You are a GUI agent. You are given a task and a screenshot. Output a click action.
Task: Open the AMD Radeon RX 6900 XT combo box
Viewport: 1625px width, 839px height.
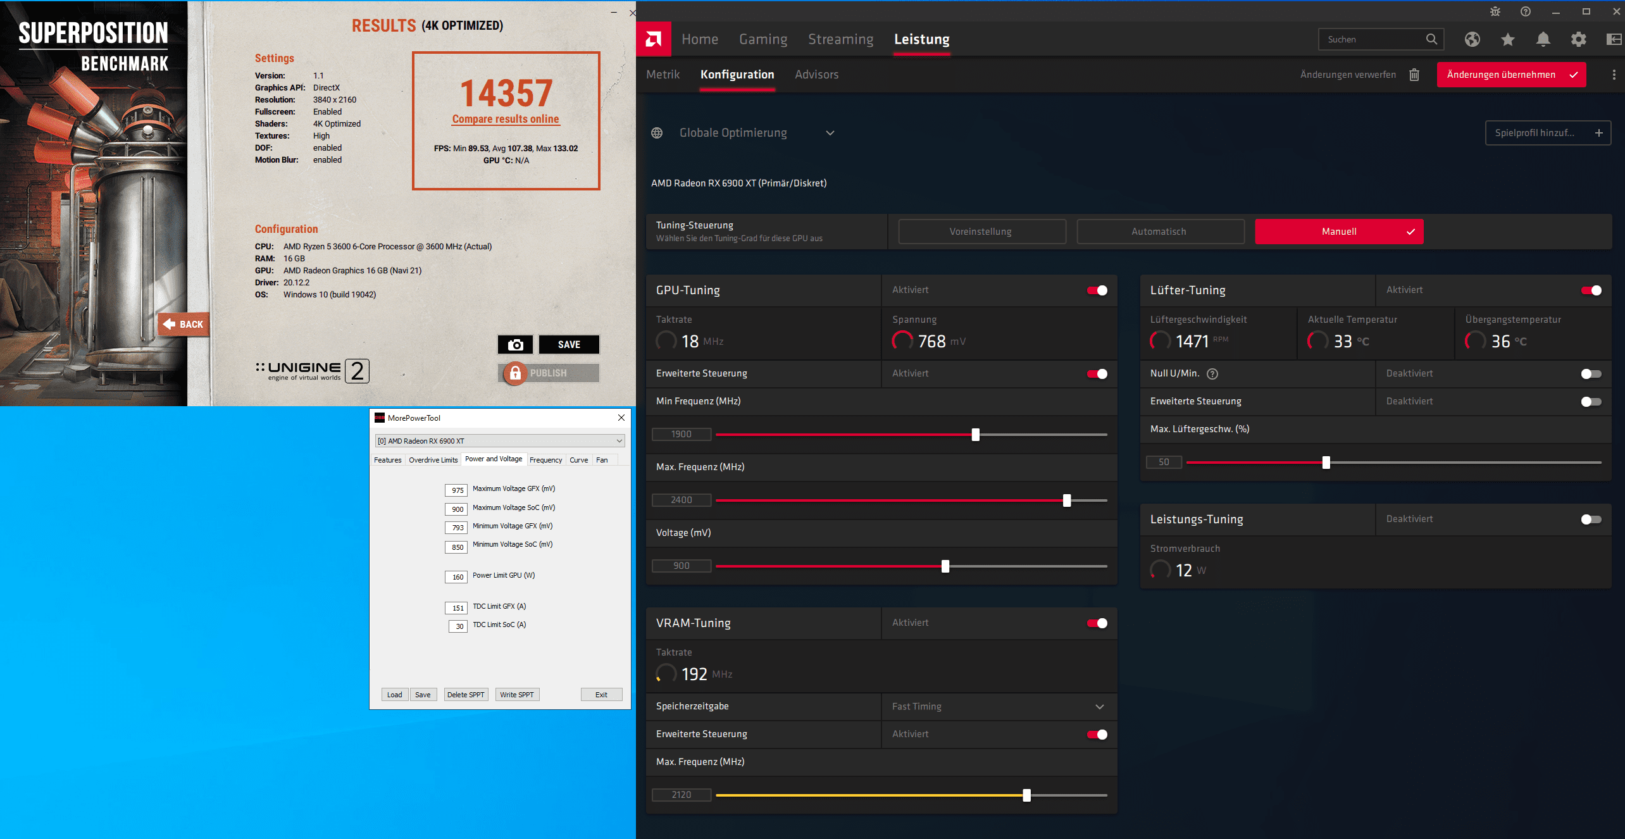(x=500, y=441)
